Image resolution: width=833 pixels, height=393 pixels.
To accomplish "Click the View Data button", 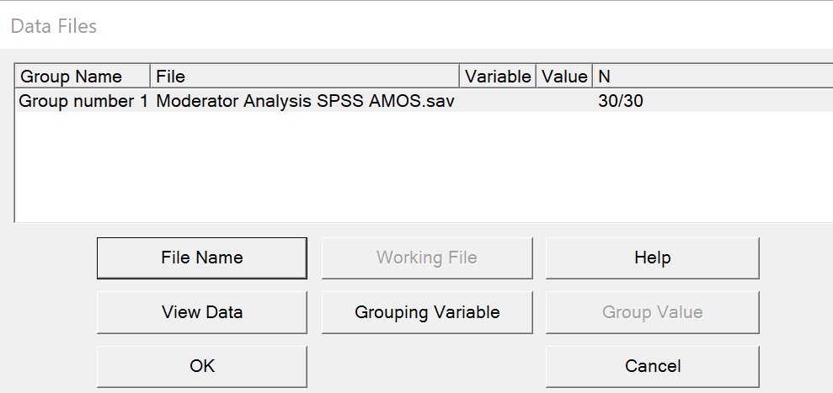I will pyautogui.click(x=202, y=312).
